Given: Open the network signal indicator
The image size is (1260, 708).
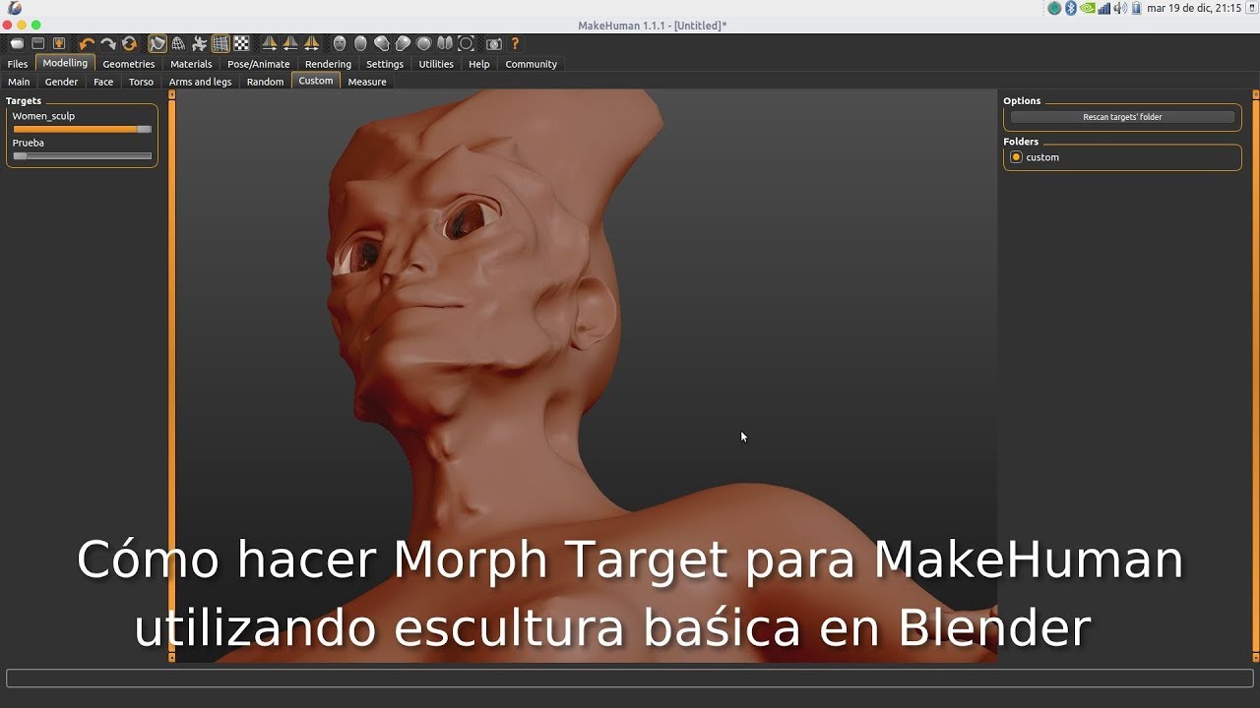Looking at the screenshot, I should pos(1103,8).
